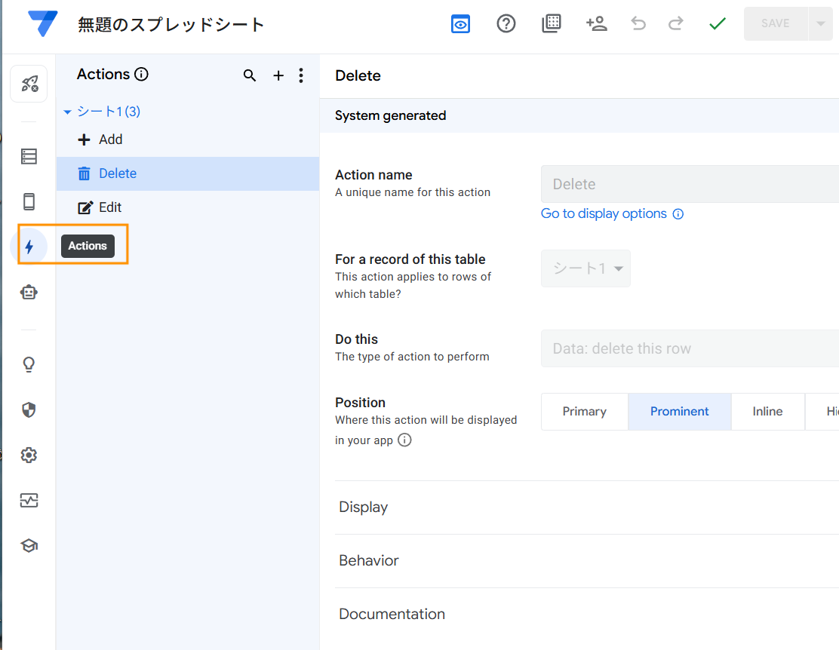Open the Settings gear icon in sidebar
This screenshot has width=839, height=650.
[29, 455]
